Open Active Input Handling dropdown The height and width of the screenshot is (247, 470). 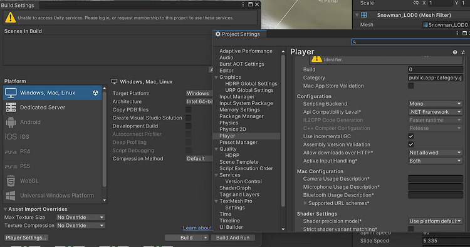[x=436, y=161]
